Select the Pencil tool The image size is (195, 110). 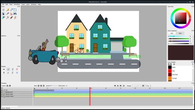point(7,10)
